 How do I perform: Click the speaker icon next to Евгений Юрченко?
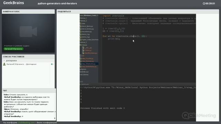pyautogui.click(x=52, y=64)
